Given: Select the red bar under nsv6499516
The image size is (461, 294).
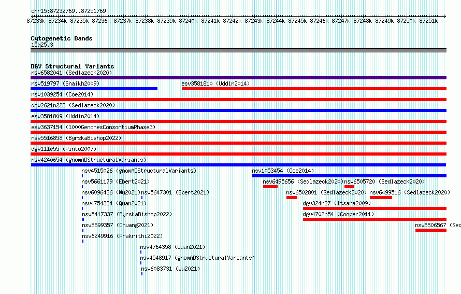Looking at the screenshot, I should tap(381, 198).
